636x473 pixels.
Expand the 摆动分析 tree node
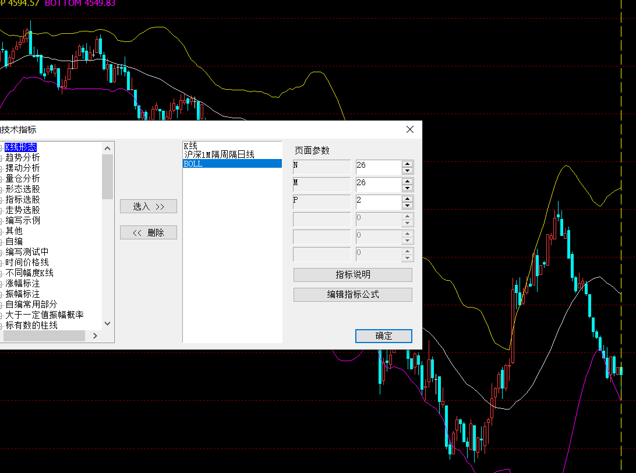tap(23, 168)
